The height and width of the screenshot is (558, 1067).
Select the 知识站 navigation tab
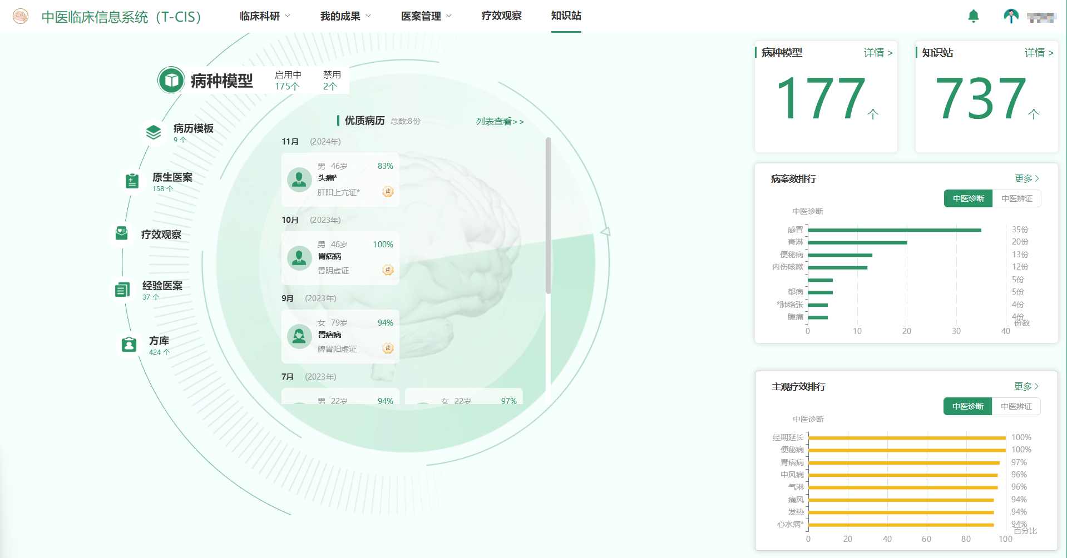point(566,16)
